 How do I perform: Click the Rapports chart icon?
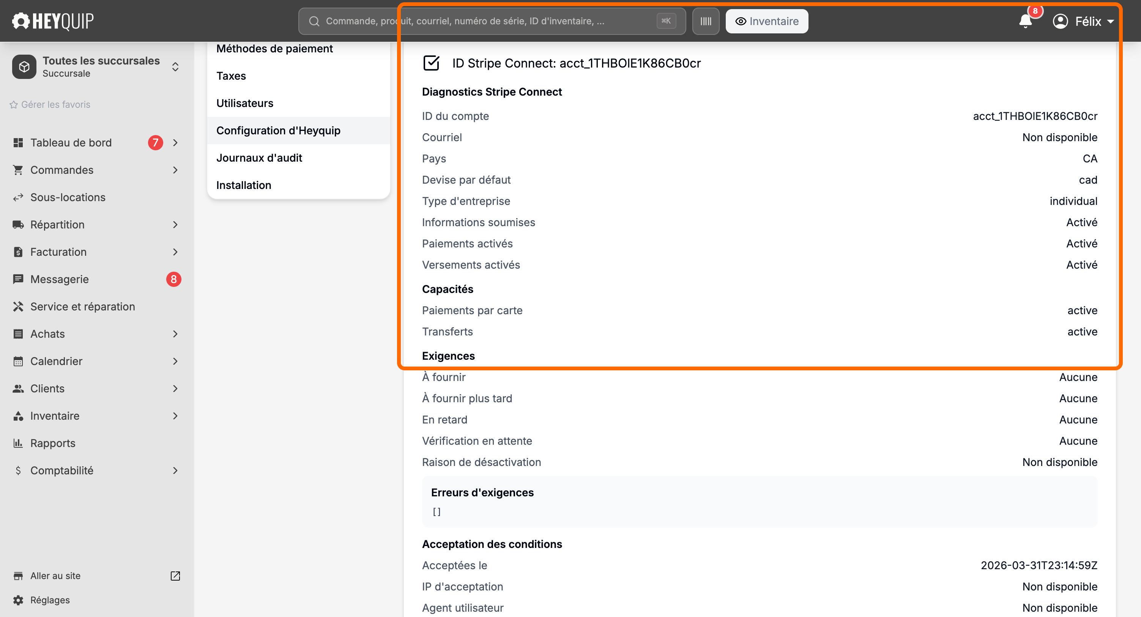click(18, 443)
